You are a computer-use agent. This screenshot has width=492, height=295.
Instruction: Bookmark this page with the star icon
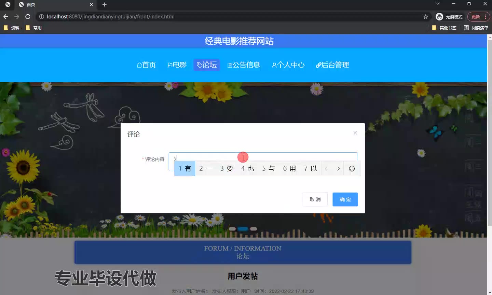[x=426, y=16]
